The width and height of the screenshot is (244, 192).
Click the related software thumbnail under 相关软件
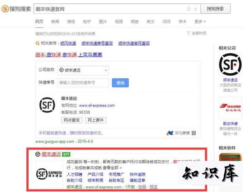coord(230,157)
